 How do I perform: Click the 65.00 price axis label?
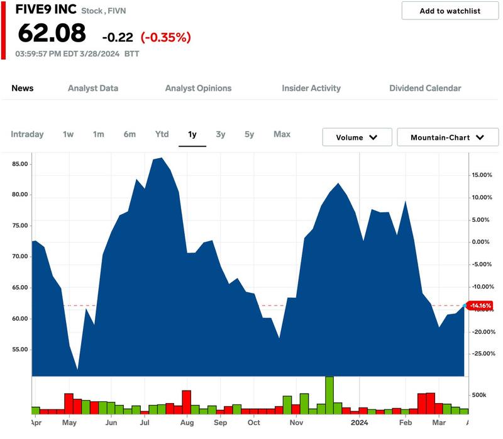[x=20, y=288]
